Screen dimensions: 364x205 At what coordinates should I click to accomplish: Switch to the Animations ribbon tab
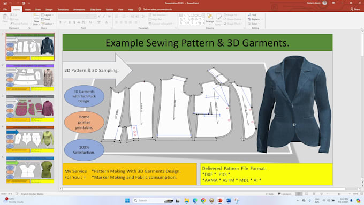79,10
